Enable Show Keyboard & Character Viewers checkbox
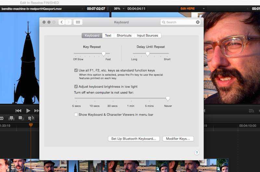The height and width of the screenshot is (172, 260). (x=76, y=115)
